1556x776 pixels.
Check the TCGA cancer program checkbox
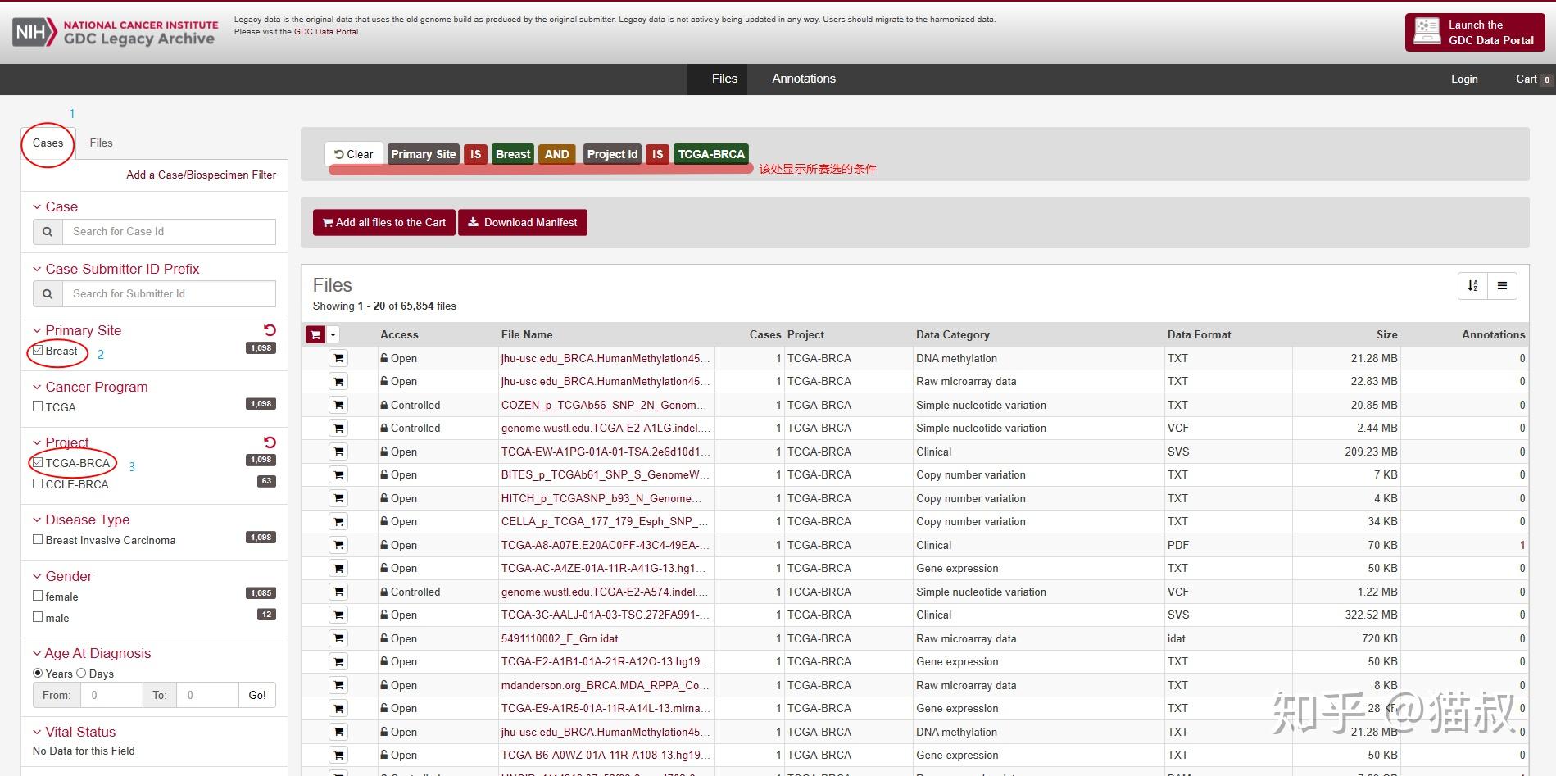pyautogui.click(x=38, y=406)
